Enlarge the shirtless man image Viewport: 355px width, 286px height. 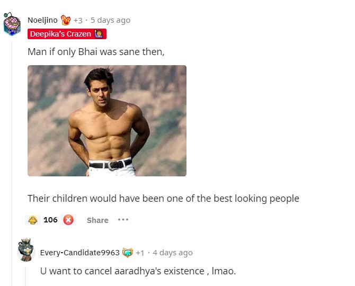pyautogui.click(x=107, y=121)
